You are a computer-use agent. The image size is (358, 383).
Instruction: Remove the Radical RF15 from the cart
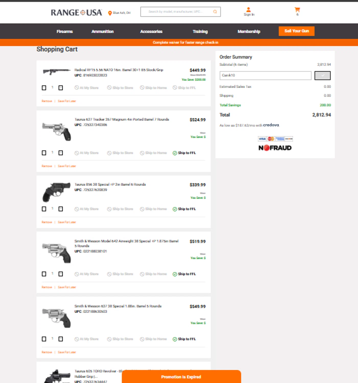coord(47,101)
